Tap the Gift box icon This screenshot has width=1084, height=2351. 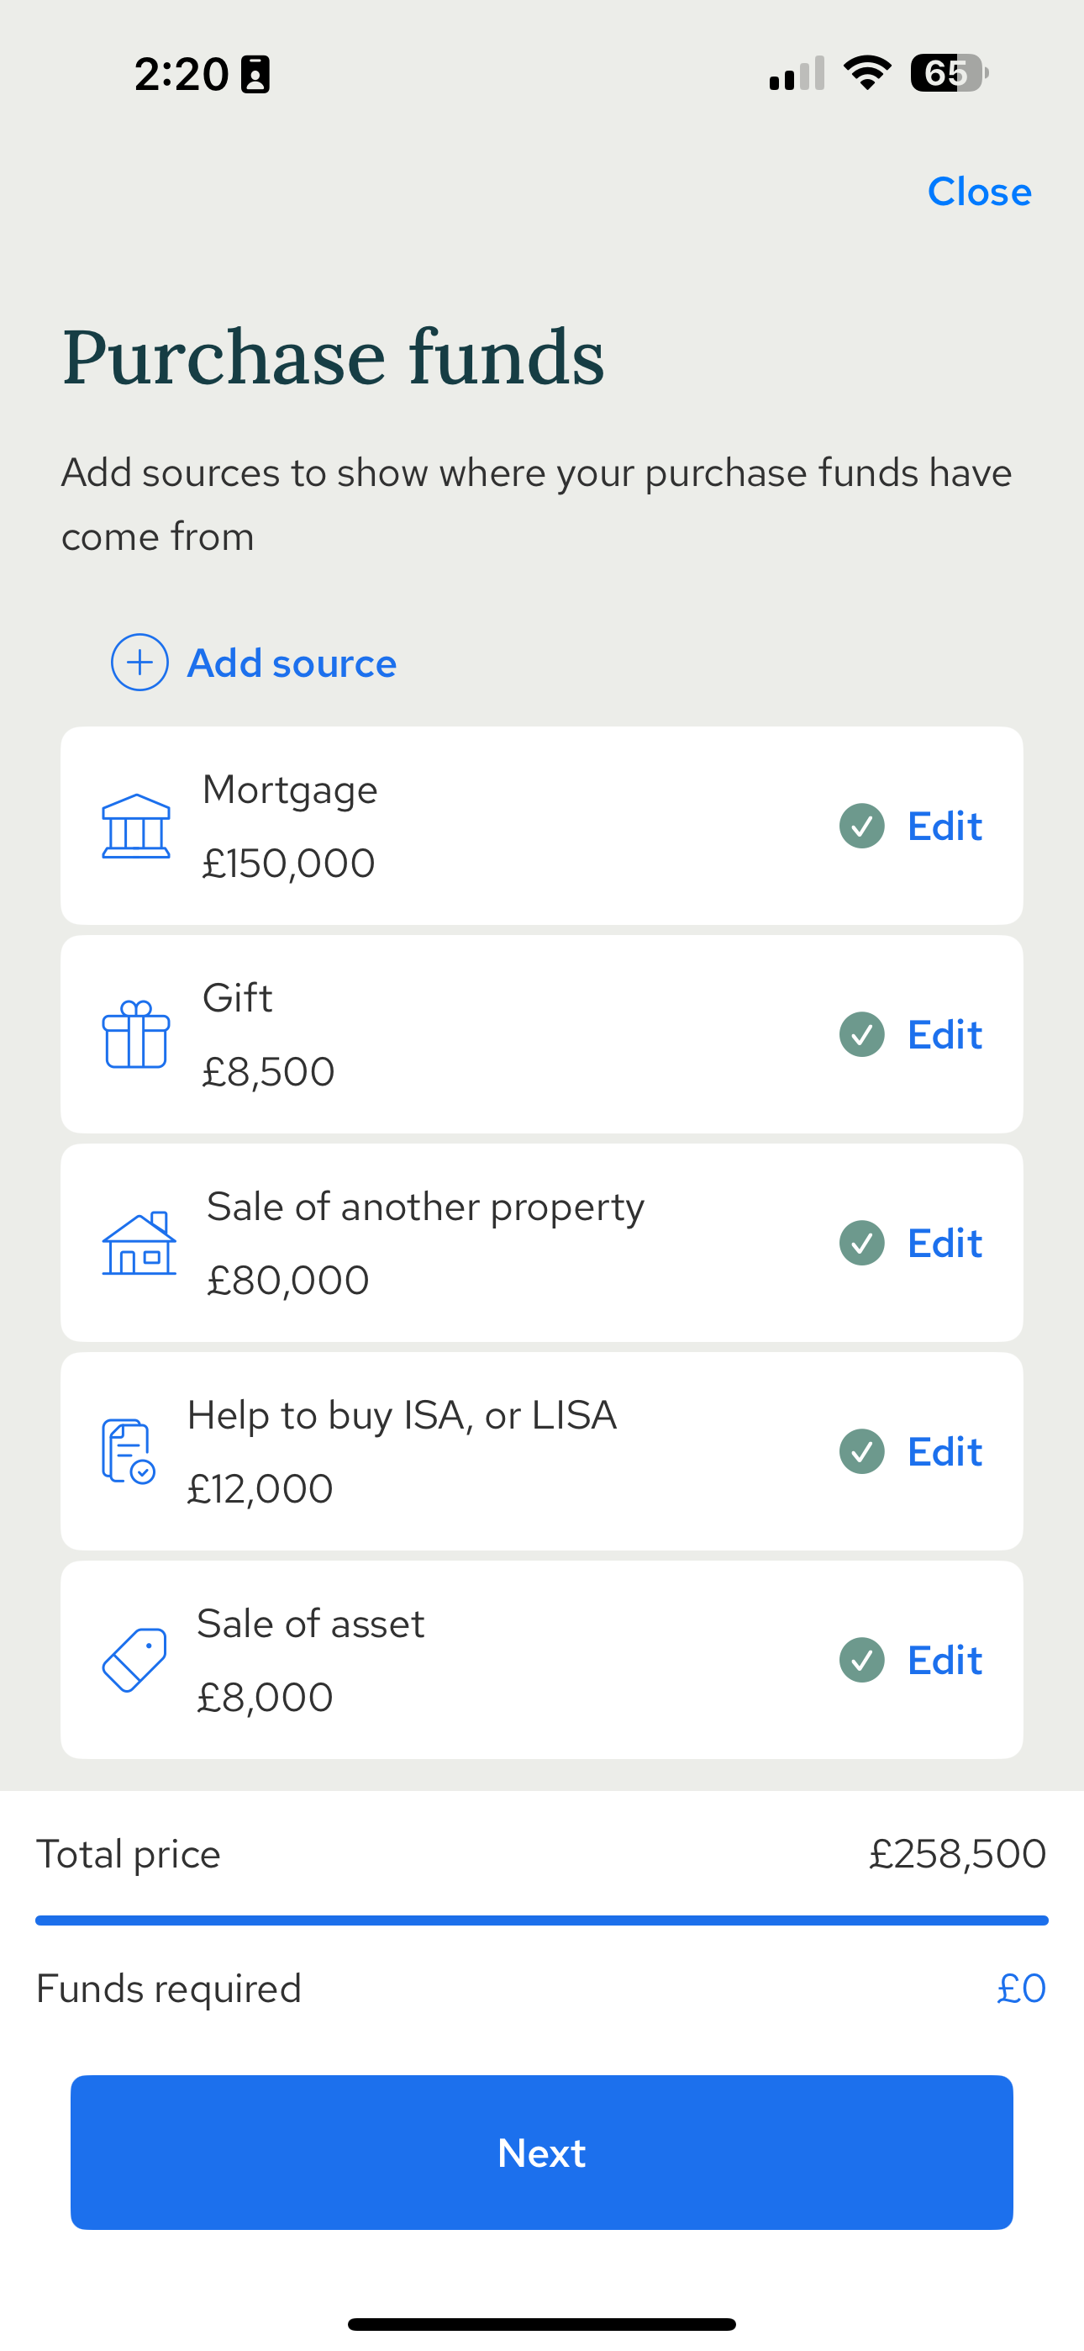point(136,1034)
